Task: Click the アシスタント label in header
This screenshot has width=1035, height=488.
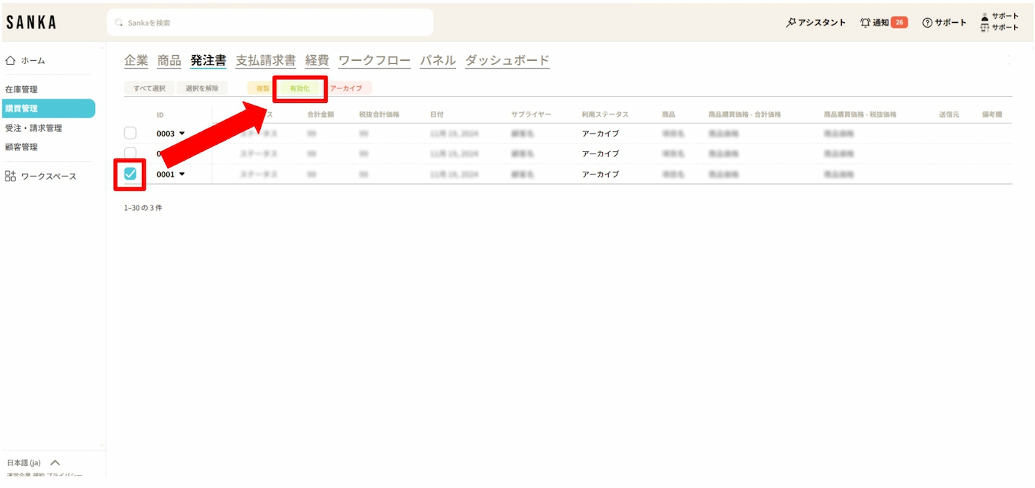Action: tap(822, 23)
